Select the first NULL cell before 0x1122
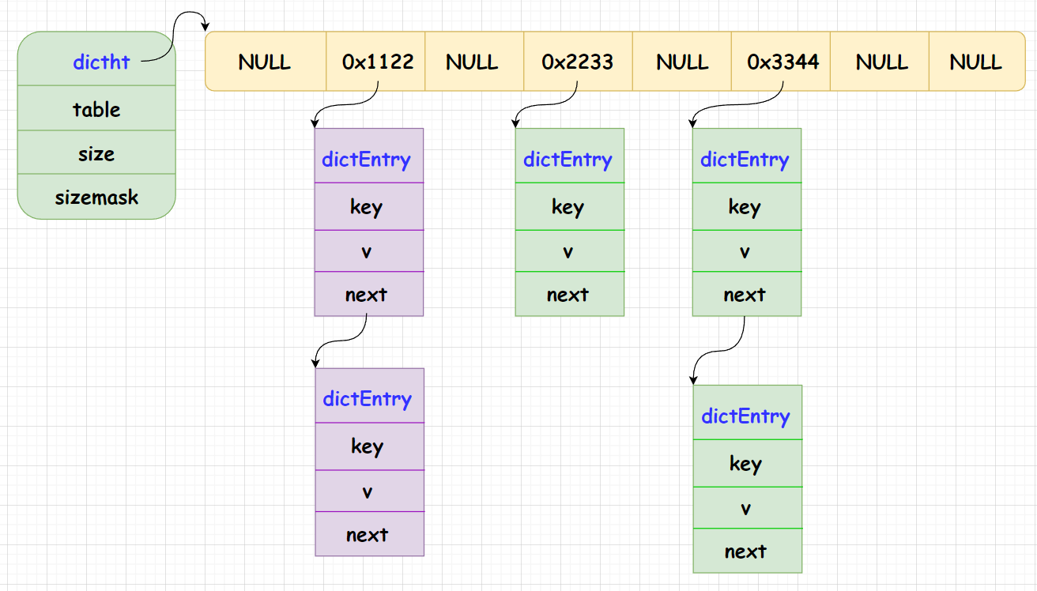This screenshot has height=591, width=1037. tap(266, 62)
